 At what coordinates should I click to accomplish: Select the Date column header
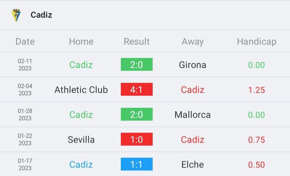[x=25, y=41]
